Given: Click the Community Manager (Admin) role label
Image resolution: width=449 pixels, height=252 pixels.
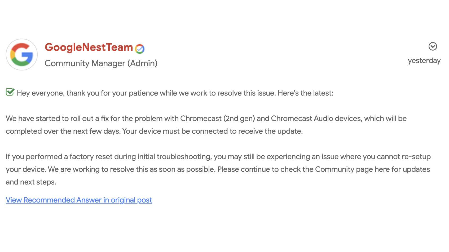Looking at the screenshot, I should (x=101, y=63).
